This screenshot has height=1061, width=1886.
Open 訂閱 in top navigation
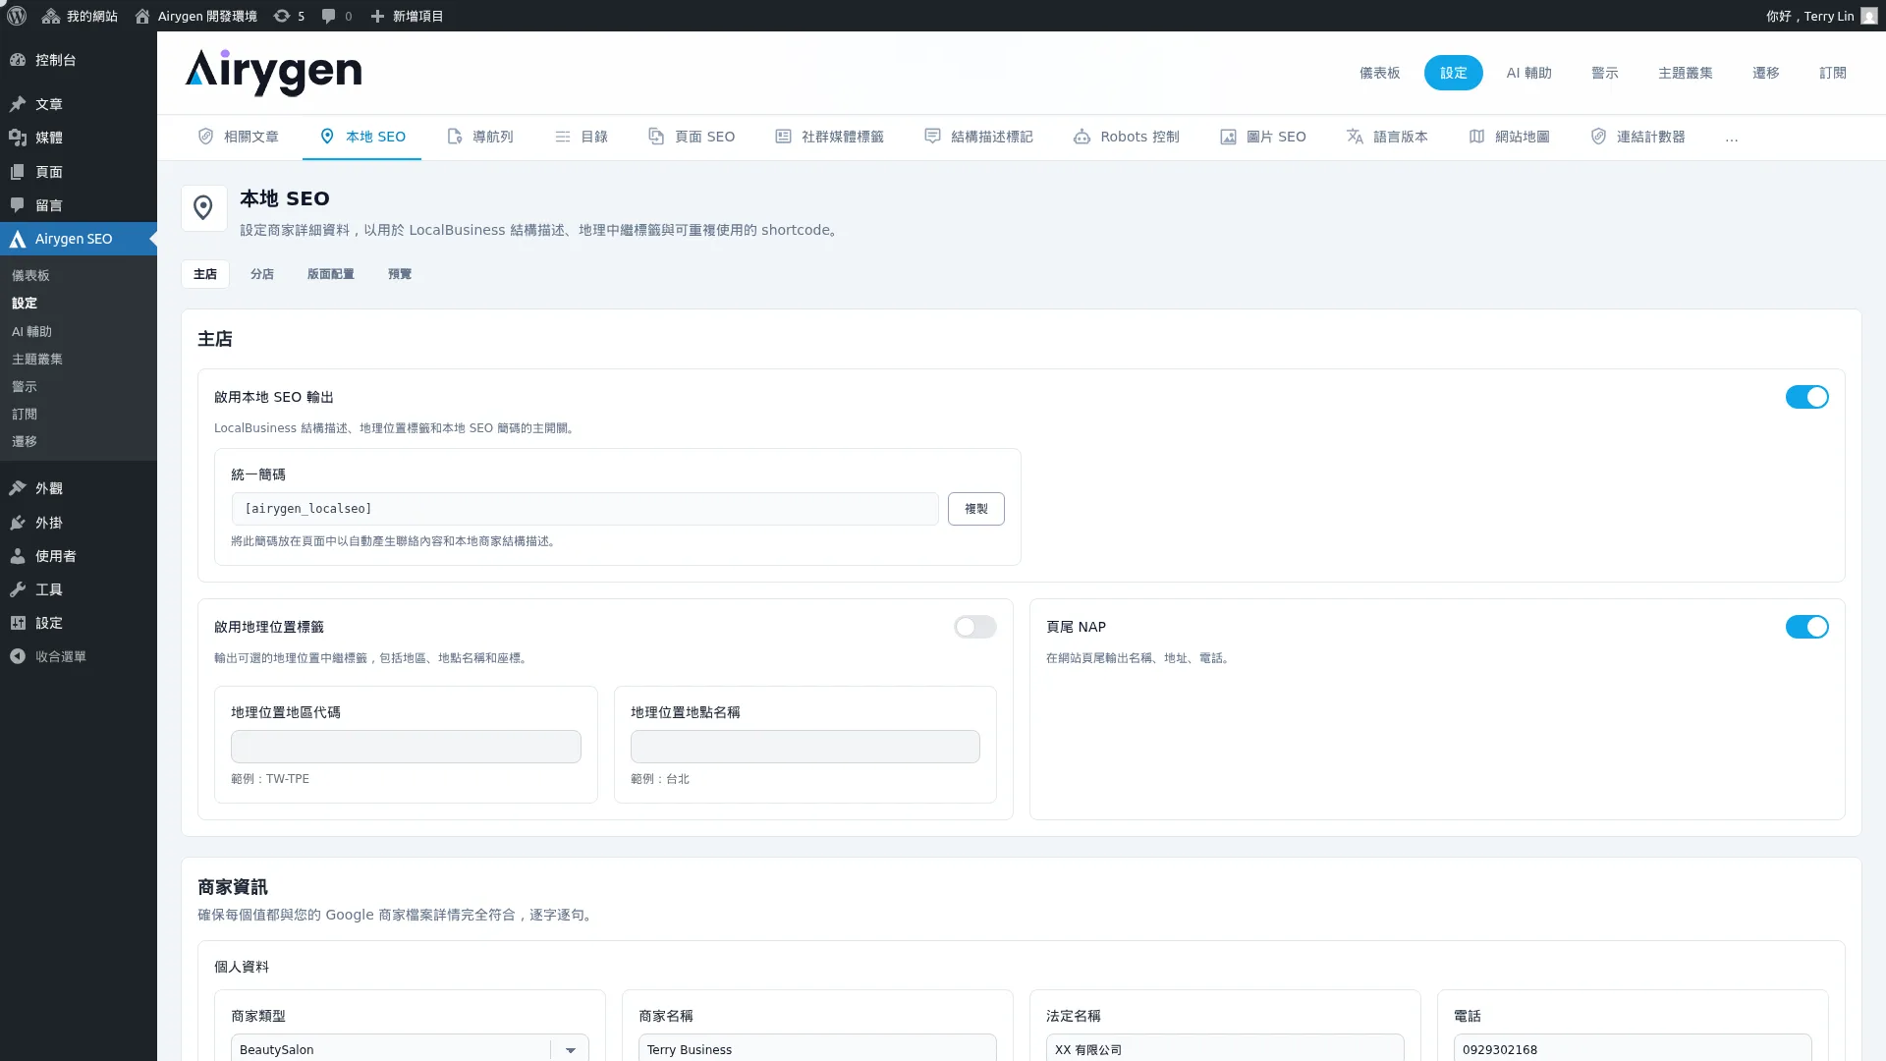pos(1832,73)
